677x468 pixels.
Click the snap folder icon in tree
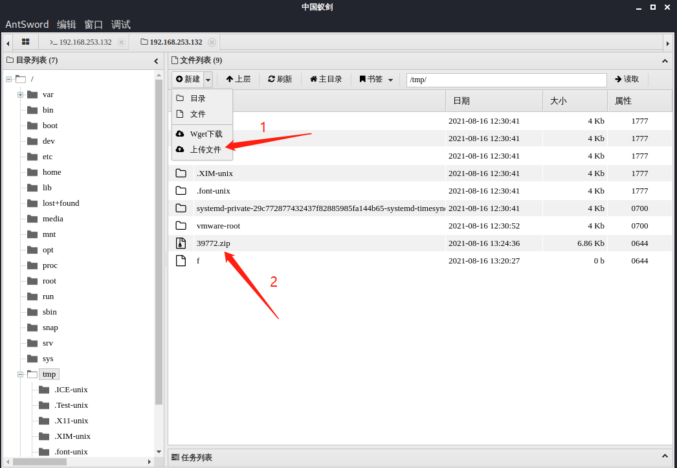click(32, 328)
